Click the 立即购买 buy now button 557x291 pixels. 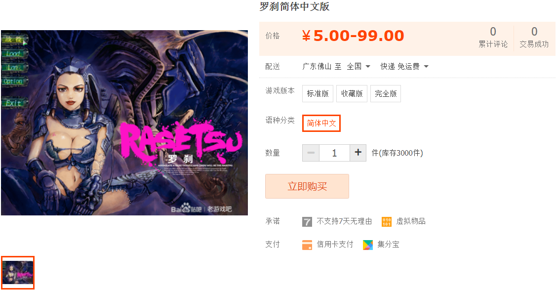pos(307,186)
